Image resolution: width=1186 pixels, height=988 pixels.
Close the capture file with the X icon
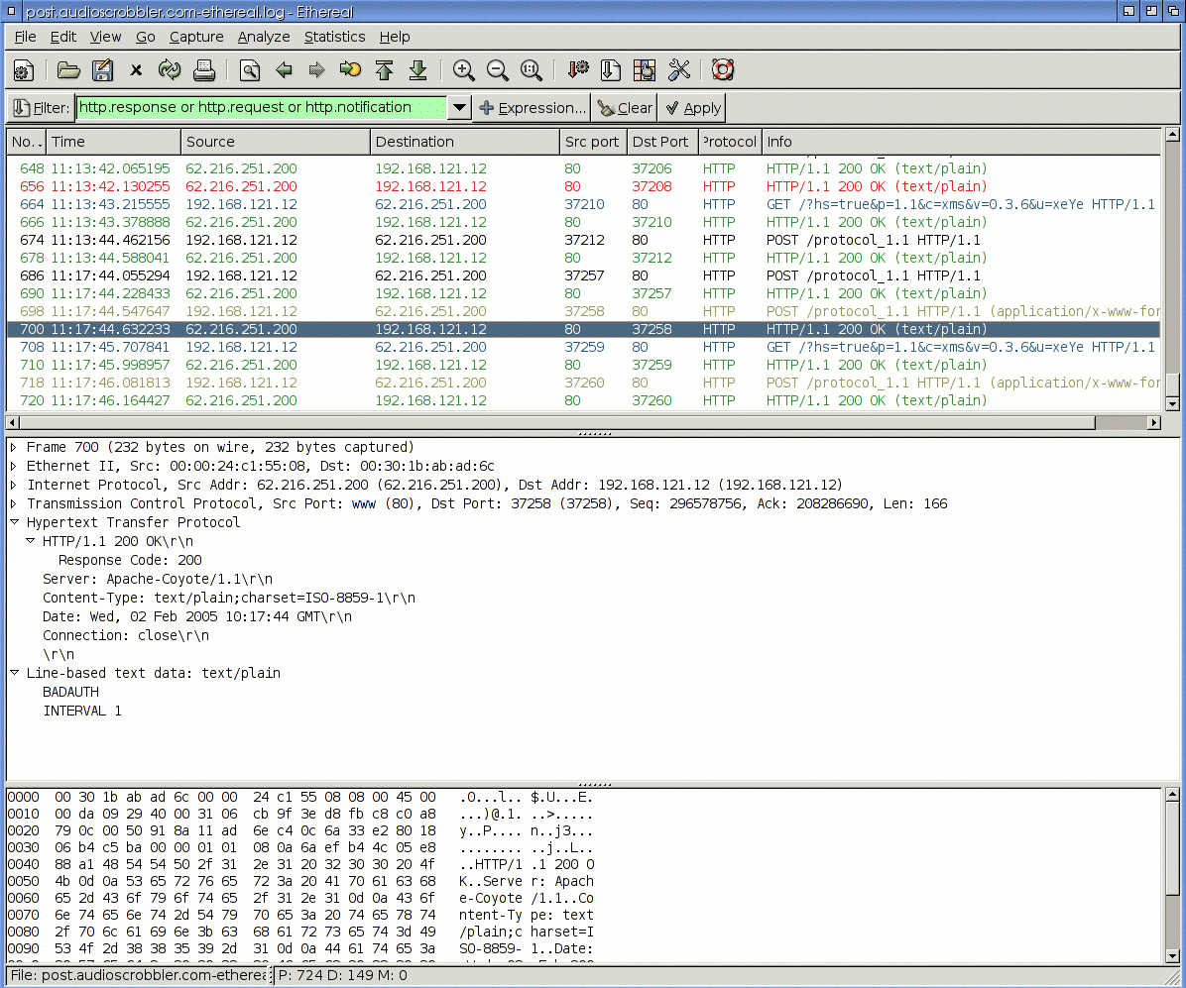click(136, 71)
